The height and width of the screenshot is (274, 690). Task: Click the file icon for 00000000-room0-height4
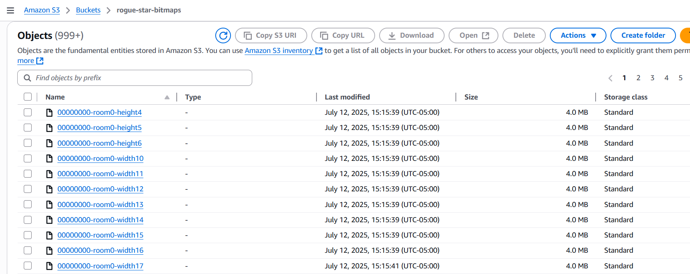(49, 112)
